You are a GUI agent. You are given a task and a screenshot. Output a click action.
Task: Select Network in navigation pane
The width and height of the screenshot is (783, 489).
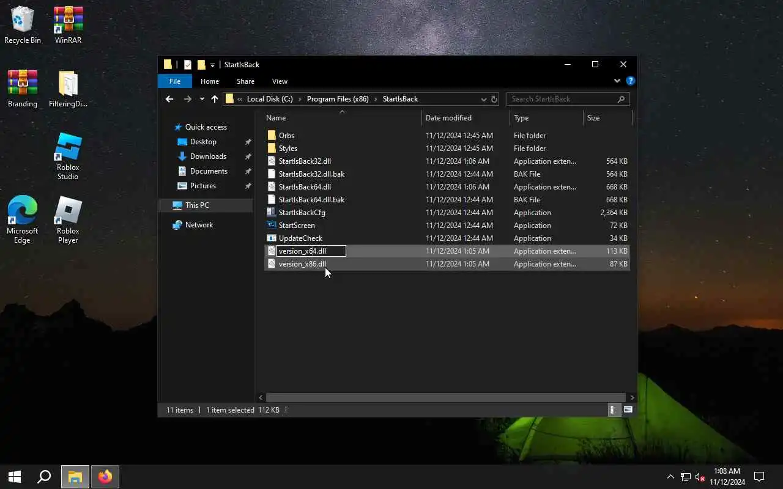199,225
